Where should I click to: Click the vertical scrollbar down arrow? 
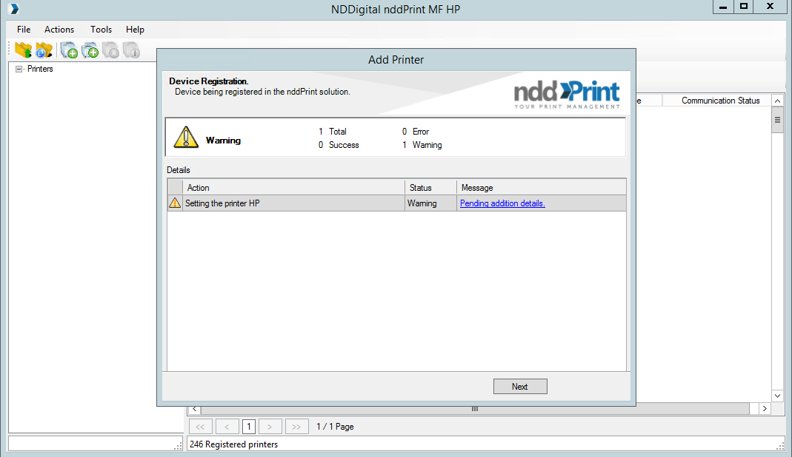click(x=777, y=396)
